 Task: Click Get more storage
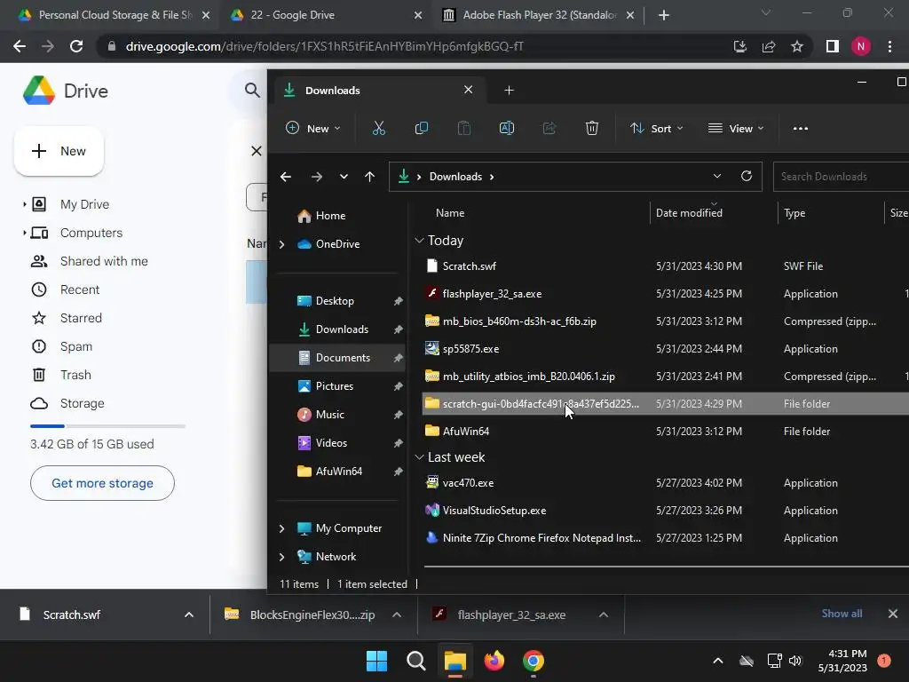(x=102, y=483)
